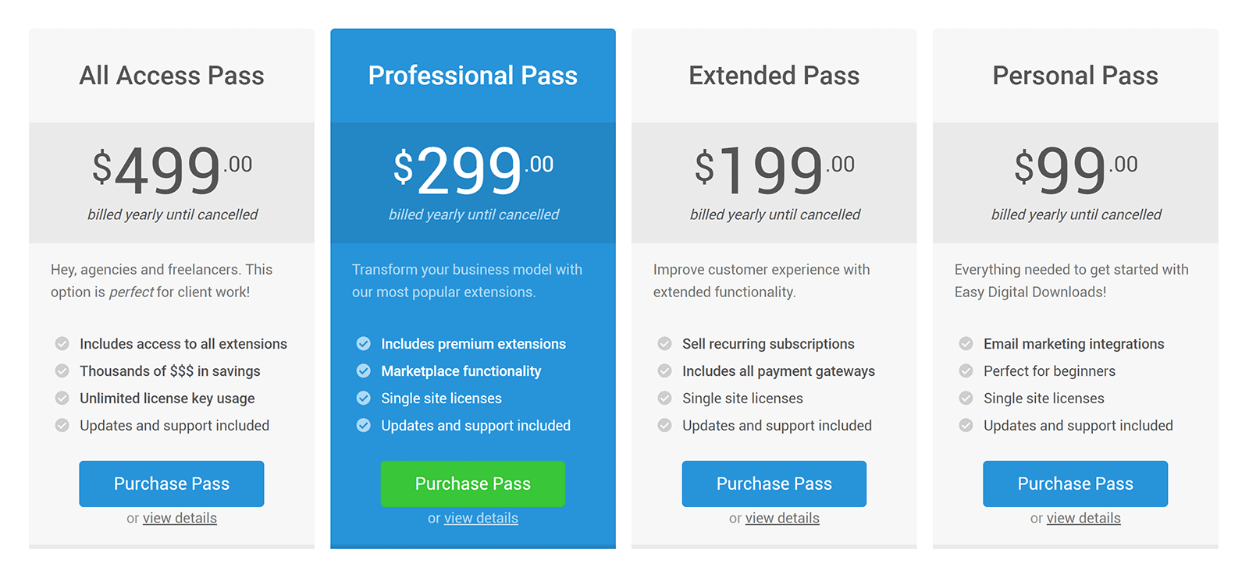This screenshot has width=1249, height=574.
Task: Click checkmark icon beside 'Email marketing integrations'
Action: (966, 344)
